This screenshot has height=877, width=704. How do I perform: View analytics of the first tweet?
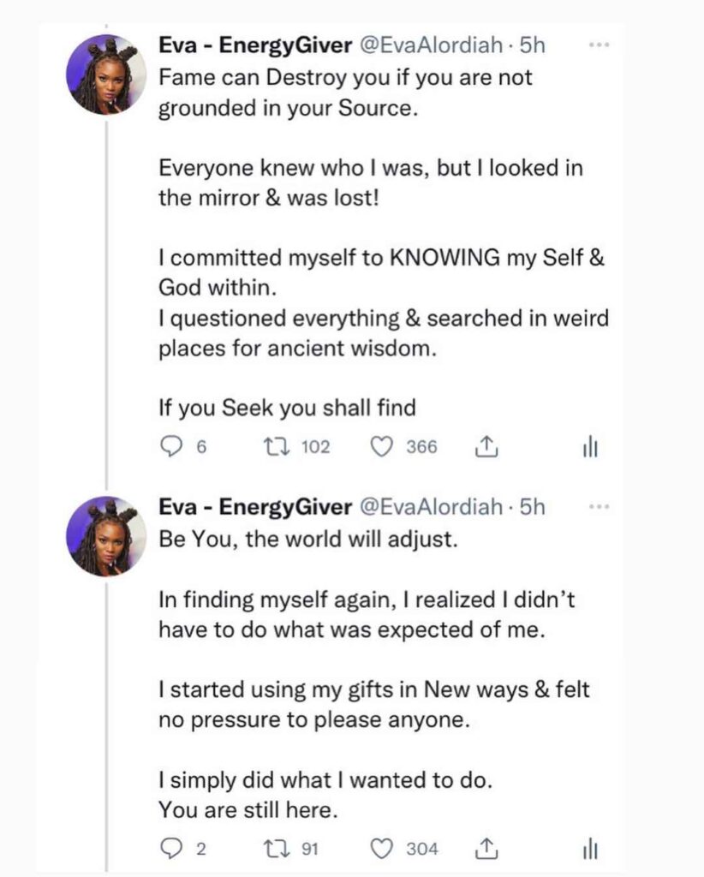[x=590, y=448]
